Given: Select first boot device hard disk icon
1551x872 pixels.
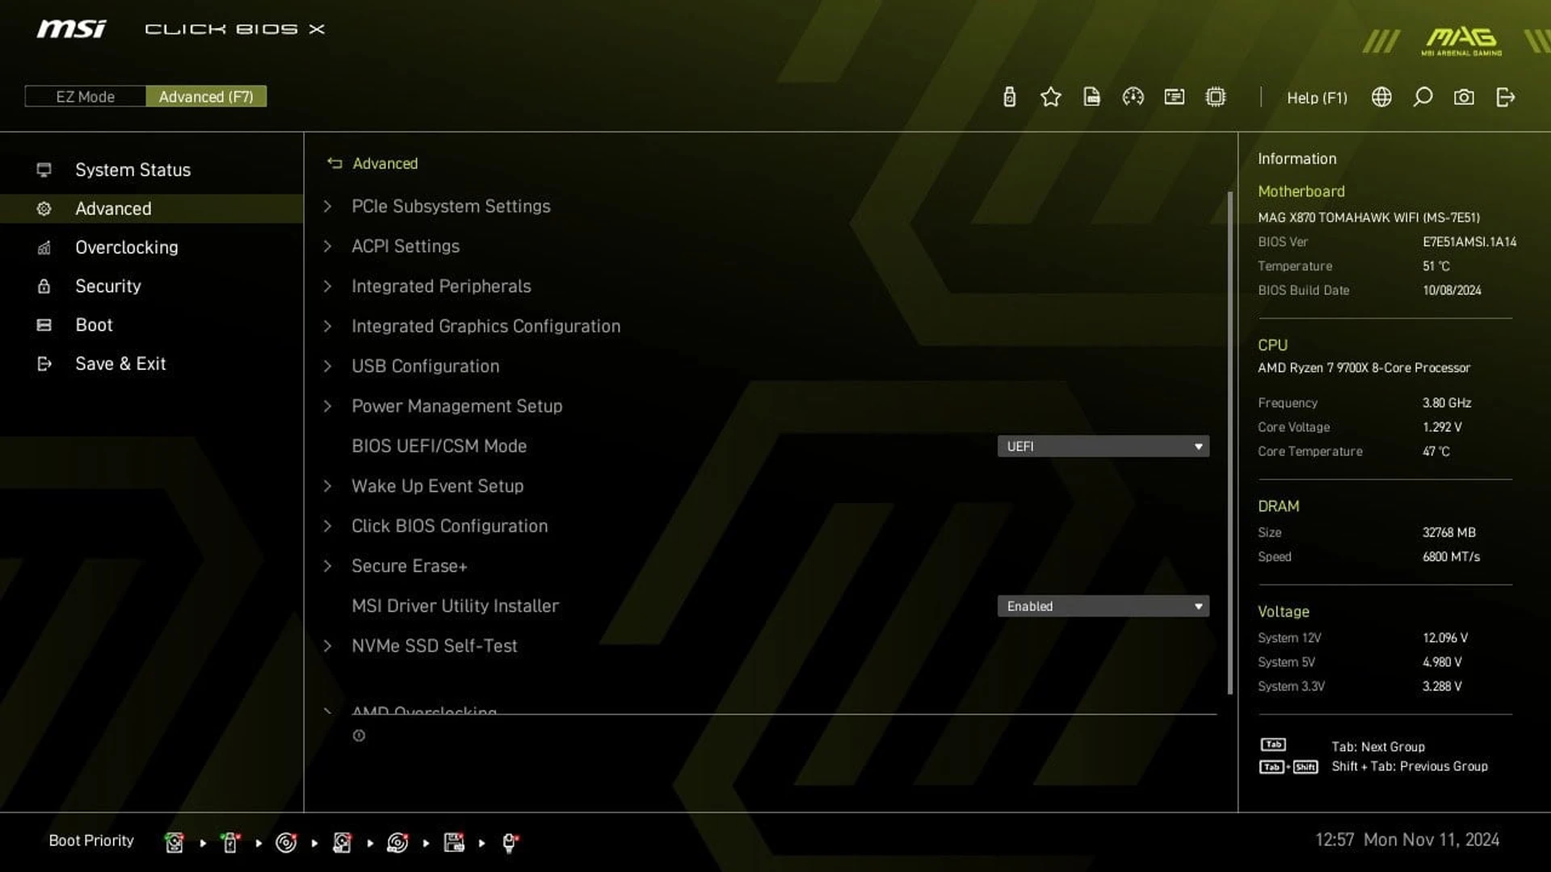Looking at the screenshot, I should coord(174,842).
